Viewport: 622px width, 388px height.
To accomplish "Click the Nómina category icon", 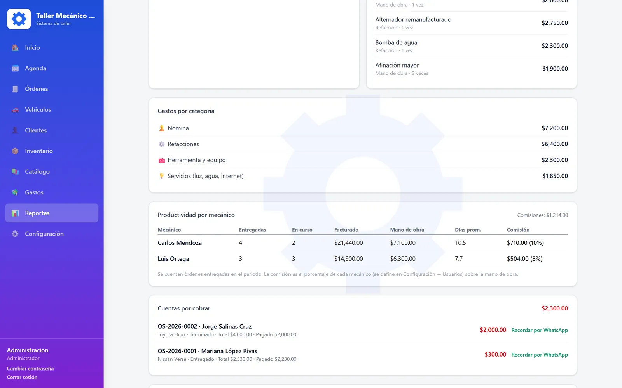I will tap(162, 128).
